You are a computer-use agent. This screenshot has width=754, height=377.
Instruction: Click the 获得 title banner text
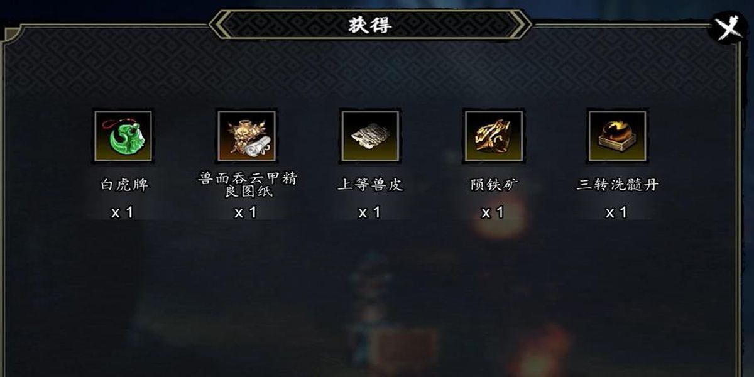[370, 25]
